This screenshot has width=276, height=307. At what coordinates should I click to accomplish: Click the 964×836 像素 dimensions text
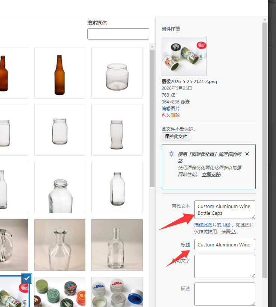pyautogui.click(x=176, y=102)
